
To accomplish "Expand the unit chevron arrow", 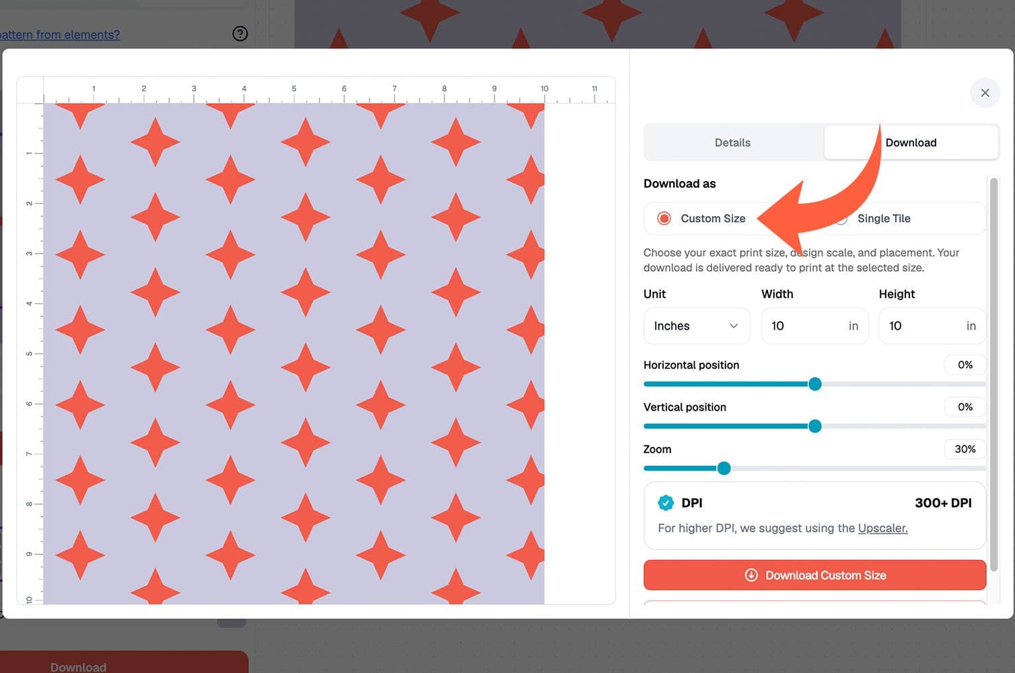I will 734,326.
